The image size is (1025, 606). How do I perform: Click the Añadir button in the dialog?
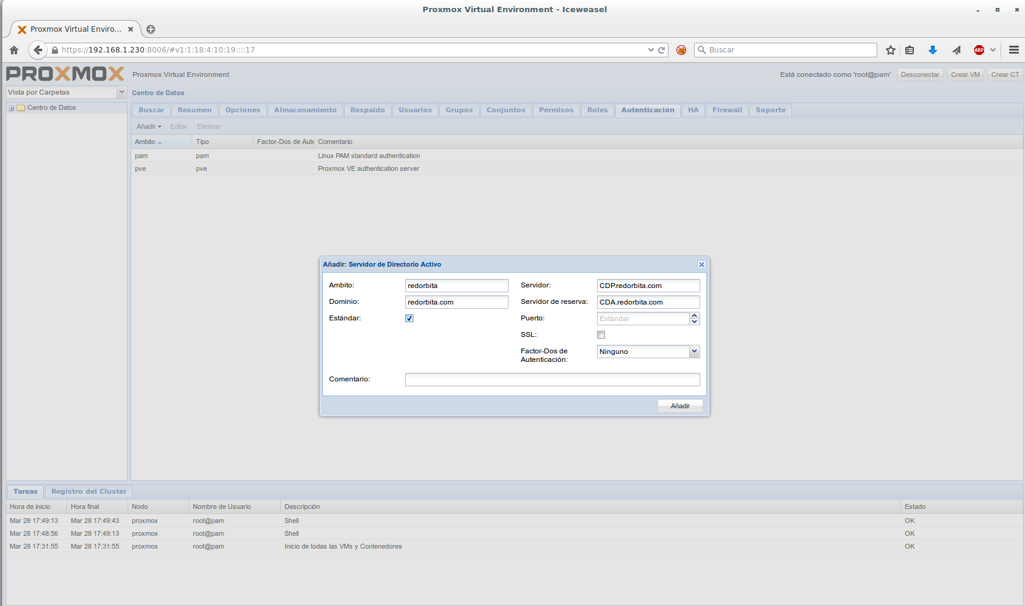(680, 406)
